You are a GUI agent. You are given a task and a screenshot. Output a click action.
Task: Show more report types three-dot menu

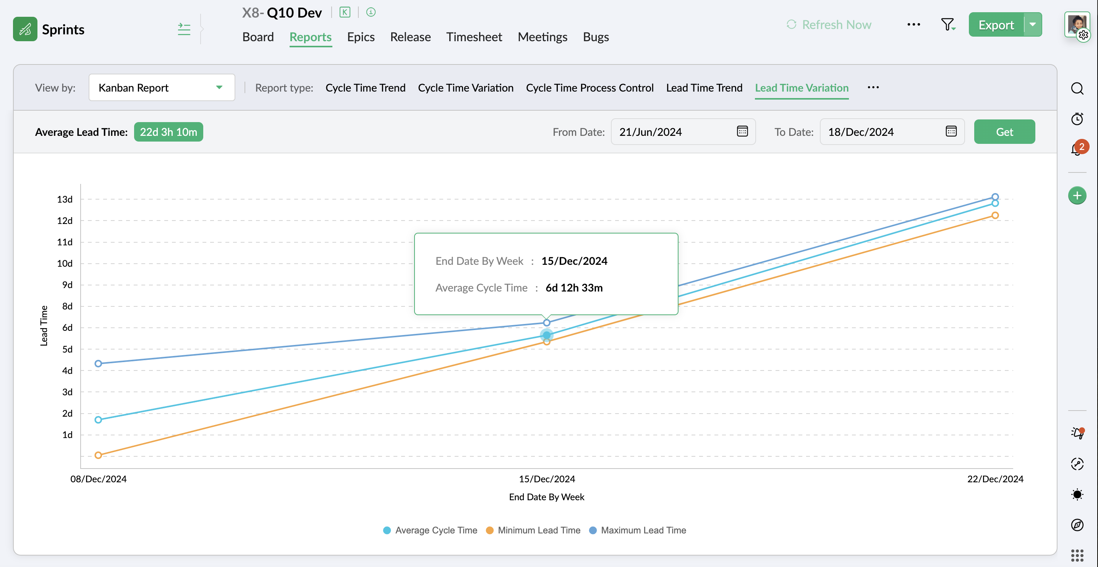pos(873,88)
